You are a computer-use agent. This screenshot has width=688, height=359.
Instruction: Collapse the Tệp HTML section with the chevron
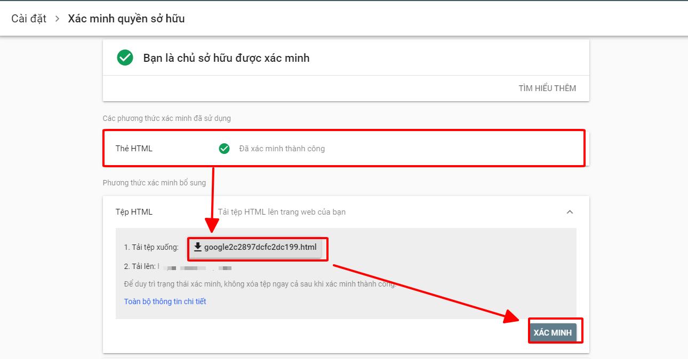pos(570,212)
